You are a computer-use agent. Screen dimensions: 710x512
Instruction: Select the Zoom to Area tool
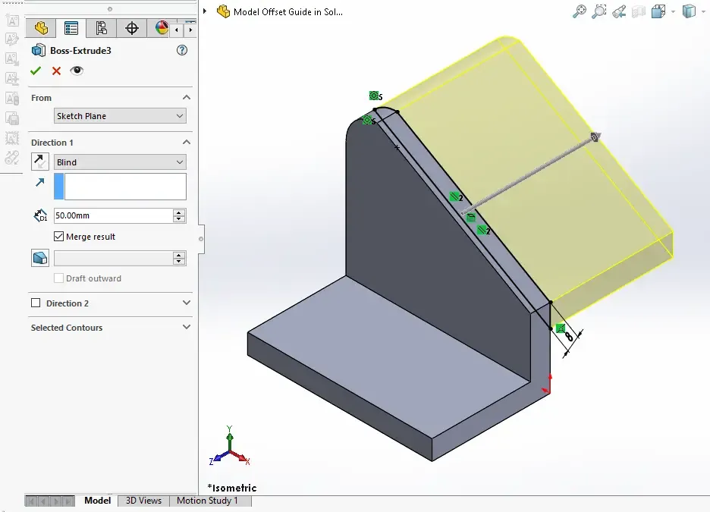[x=599, y=11]
